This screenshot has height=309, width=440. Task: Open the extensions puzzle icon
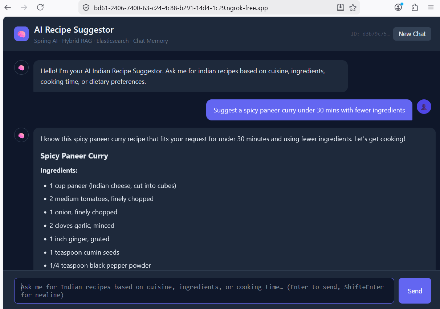[x=415, y=7]
